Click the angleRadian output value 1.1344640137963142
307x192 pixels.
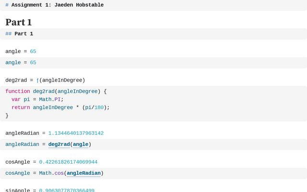(76, 133)
